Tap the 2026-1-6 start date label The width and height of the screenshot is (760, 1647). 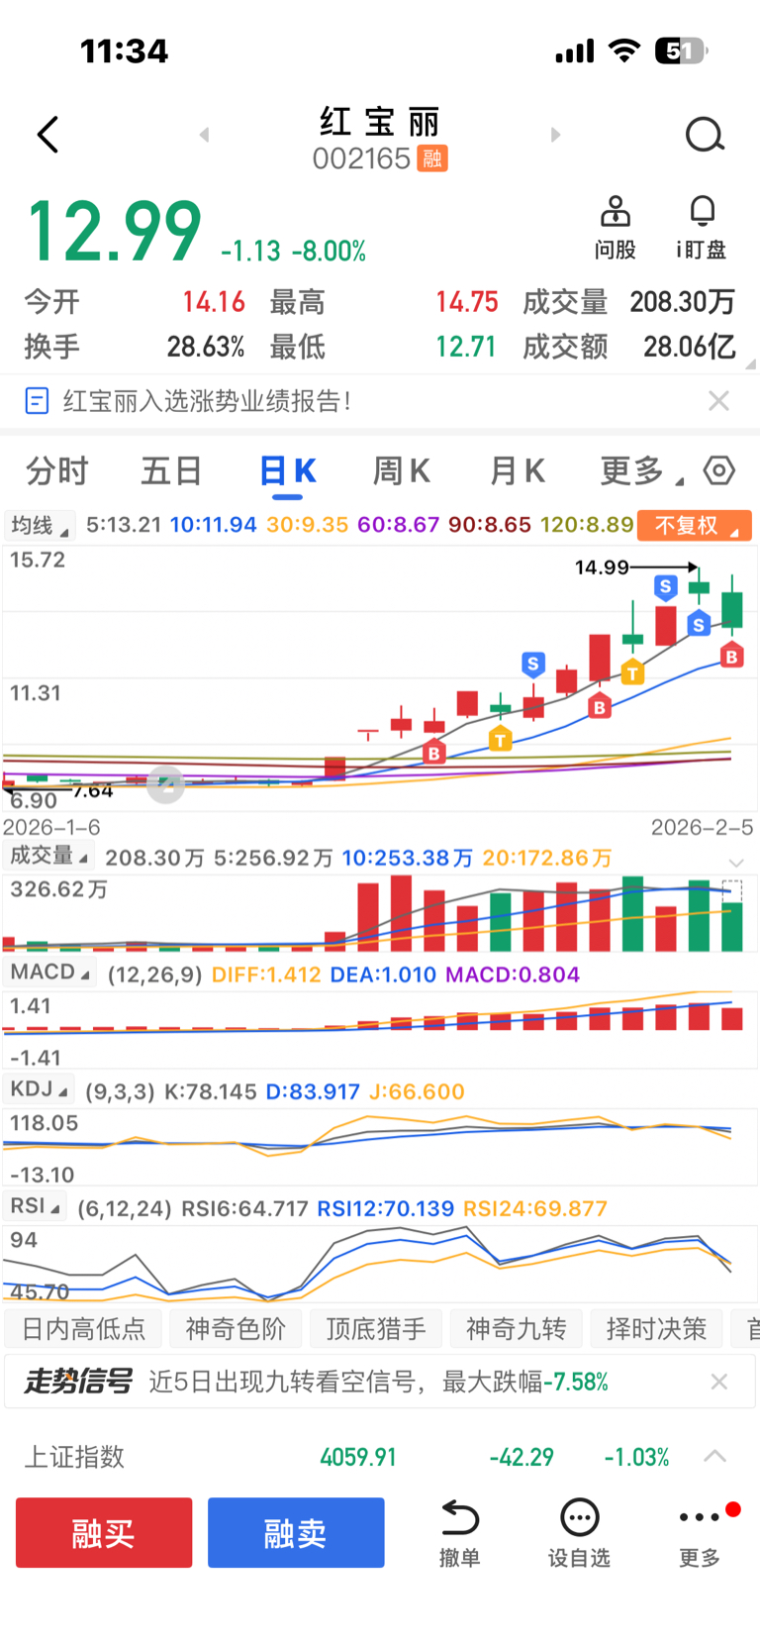click(x=51, y=827)
